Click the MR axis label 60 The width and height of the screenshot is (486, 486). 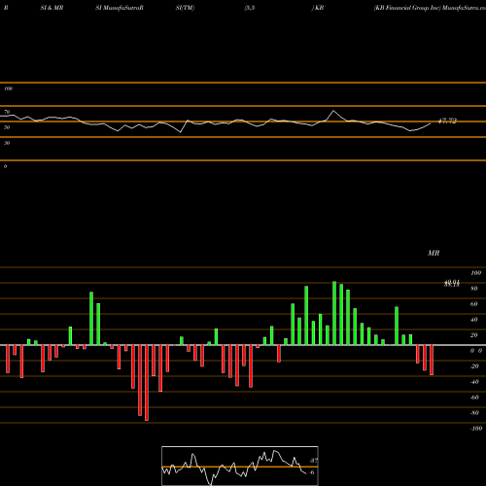tap(474, 304)
